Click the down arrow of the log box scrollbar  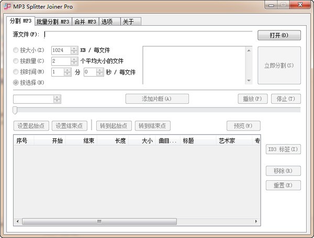coord(249,81)
